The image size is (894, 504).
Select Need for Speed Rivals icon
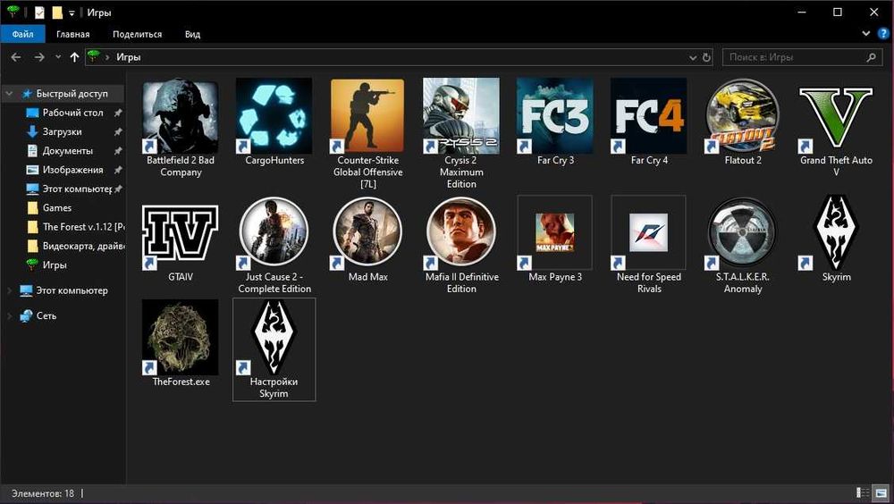649,233
